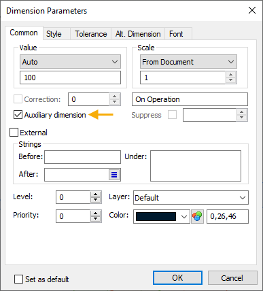Increase the Priority value
This screenshot has width=263, height=291.
coord(96,213)
